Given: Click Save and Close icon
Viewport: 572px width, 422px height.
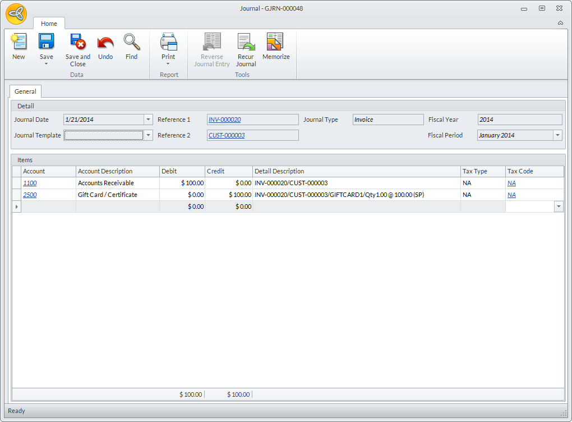Looking at the screenshot, I should (77, 43).
